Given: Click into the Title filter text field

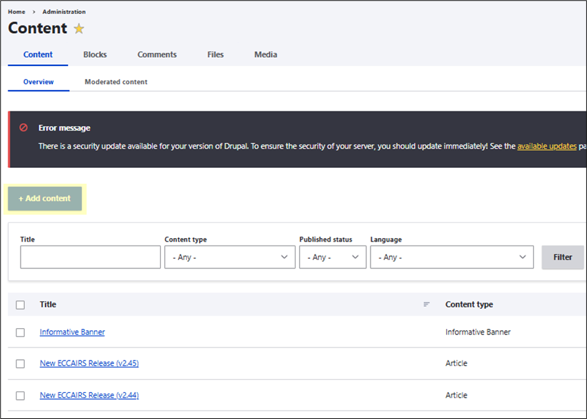Looking at the screenshot, I should 90,257.
